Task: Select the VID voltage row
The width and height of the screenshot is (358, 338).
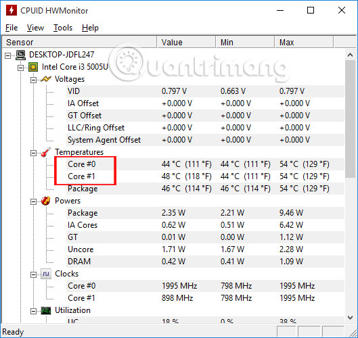Action: tap(206, 91)
